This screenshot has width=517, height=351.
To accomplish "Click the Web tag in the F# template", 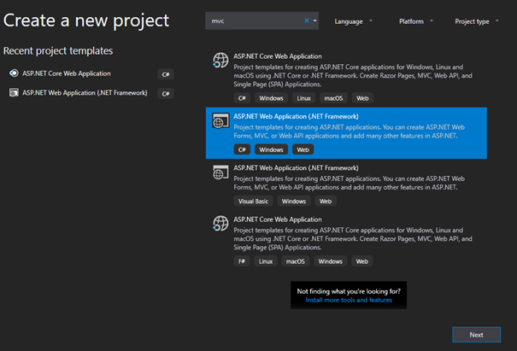I will (362, 261).
